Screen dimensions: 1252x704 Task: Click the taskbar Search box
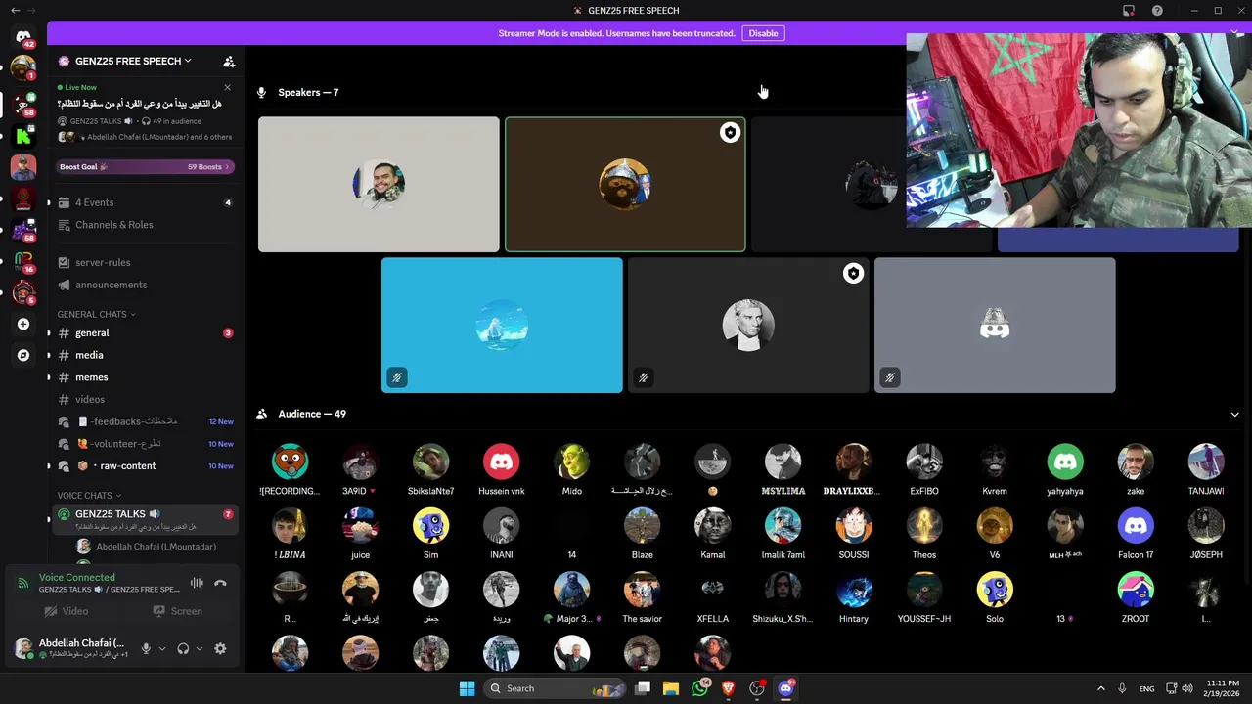tap(553, 688)
